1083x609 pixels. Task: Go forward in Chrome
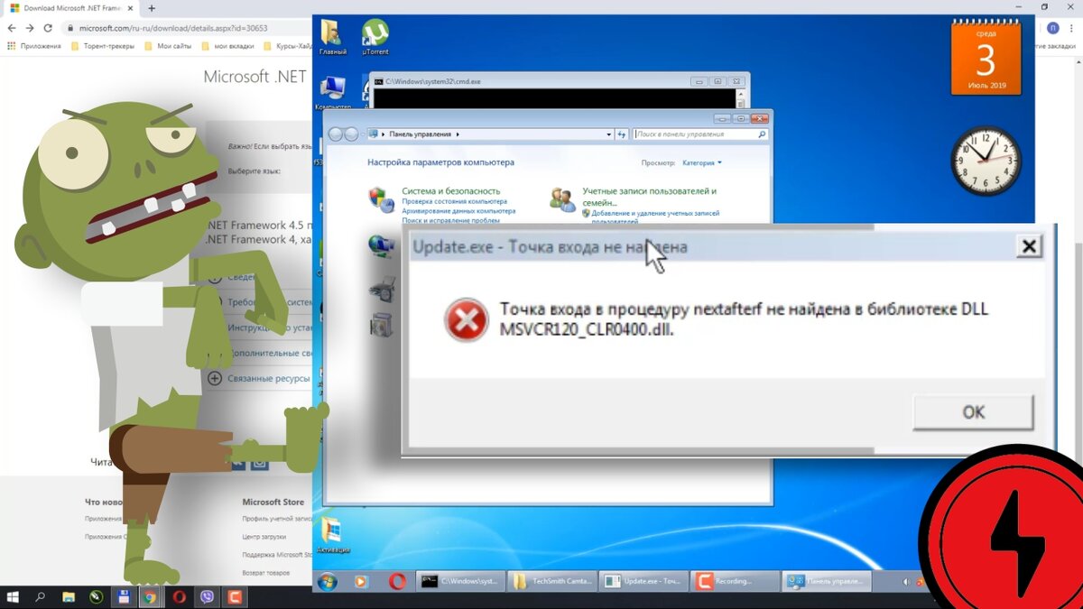coord(30,28)
